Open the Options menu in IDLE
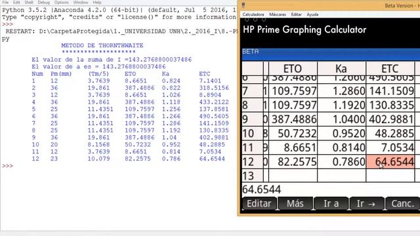 click(x=61, y=2)
